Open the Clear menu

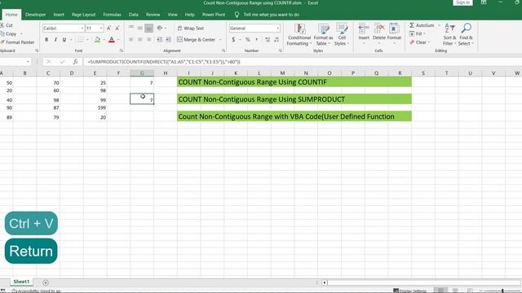tap(419, 42)
